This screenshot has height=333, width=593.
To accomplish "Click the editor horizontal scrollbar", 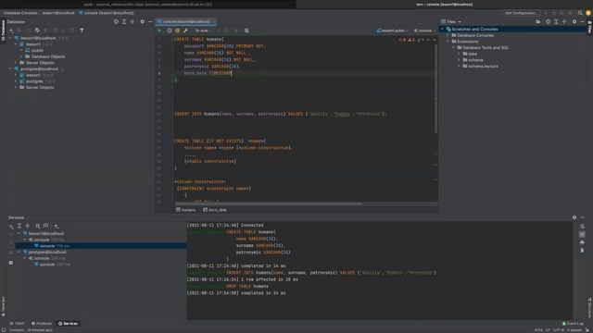I will (267, 203).
